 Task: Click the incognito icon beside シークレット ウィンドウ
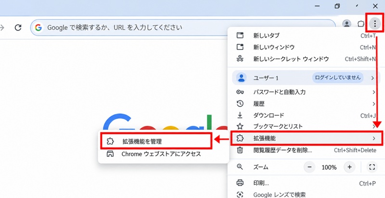point(240,59)
